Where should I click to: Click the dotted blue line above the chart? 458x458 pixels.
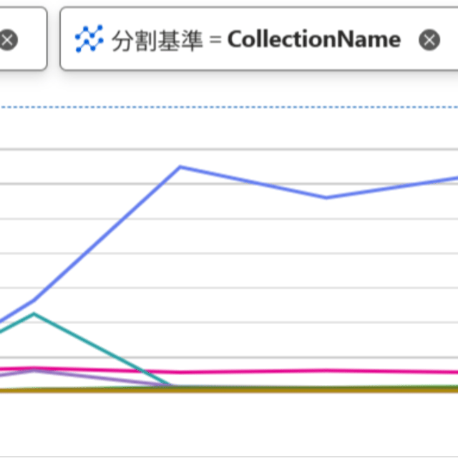(229, 107)
